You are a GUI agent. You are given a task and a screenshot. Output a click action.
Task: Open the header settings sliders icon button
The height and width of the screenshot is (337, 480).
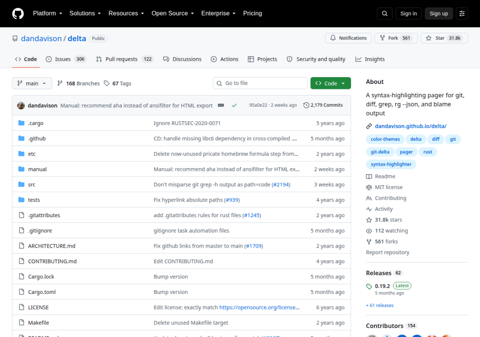click(x=462, y=14)
